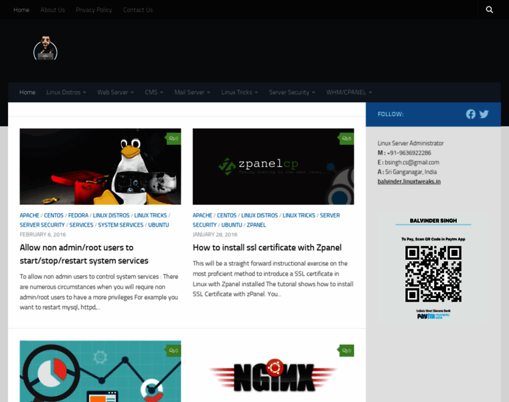The width and height of the screenshot is (509, 402).
Task: Open comment count badge on NGINX post
Action: pos(346,350)
